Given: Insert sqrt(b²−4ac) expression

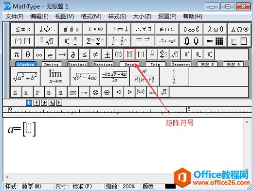Looking at the screenshot, I should [85, 76].
